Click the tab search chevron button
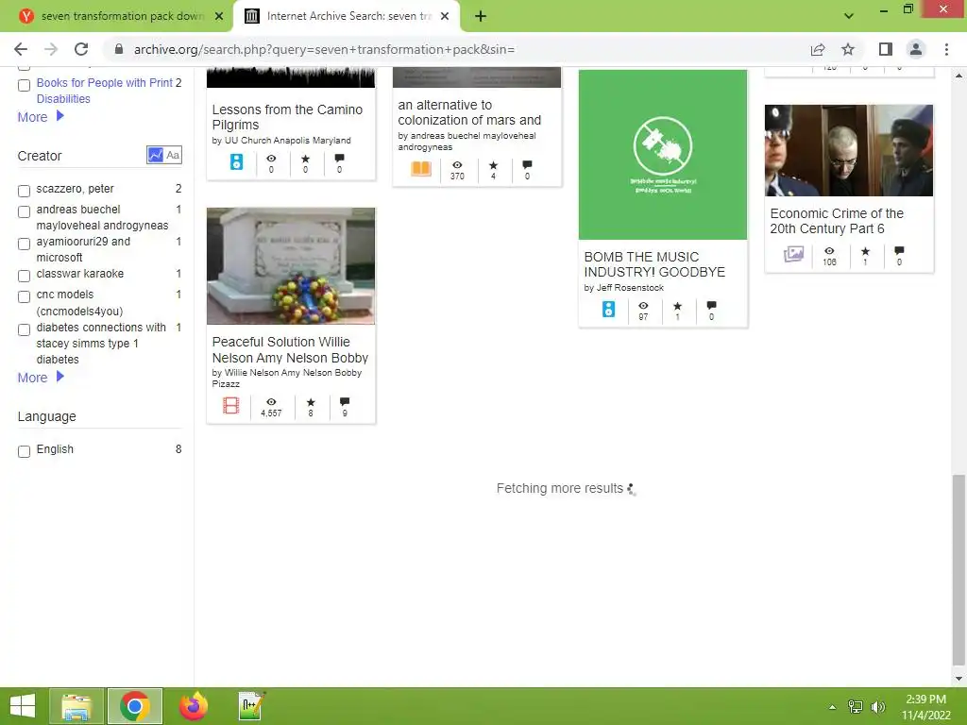The height and width of the screenshot is (725, 967). click(849, 16)
